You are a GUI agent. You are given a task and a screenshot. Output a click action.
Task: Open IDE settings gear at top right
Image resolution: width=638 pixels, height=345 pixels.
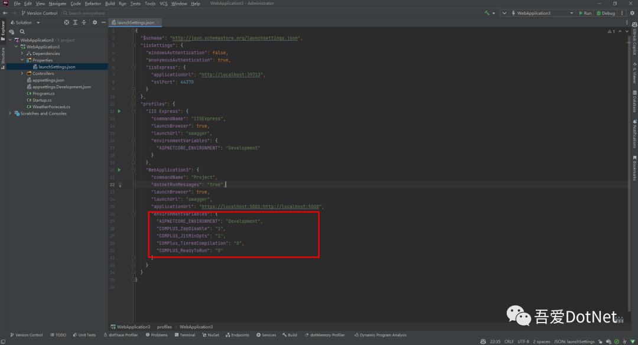click(x=632, y=13)
